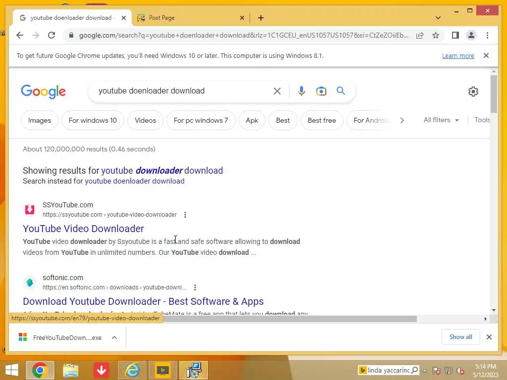Select the youtube doenloader download tab
Image resolution: width=507 pixels, height=380 pixels.
(71, 18)
